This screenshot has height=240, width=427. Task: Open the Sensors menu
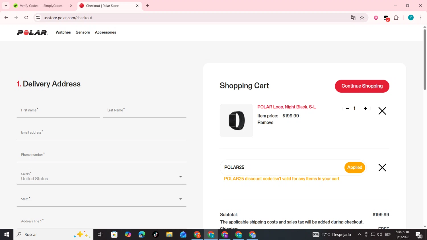[83, 32]
